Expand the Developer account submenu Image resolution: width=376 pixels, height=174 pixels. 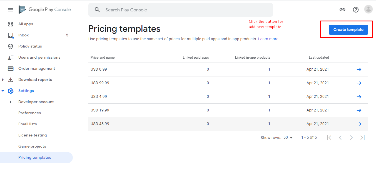[11, 102]
